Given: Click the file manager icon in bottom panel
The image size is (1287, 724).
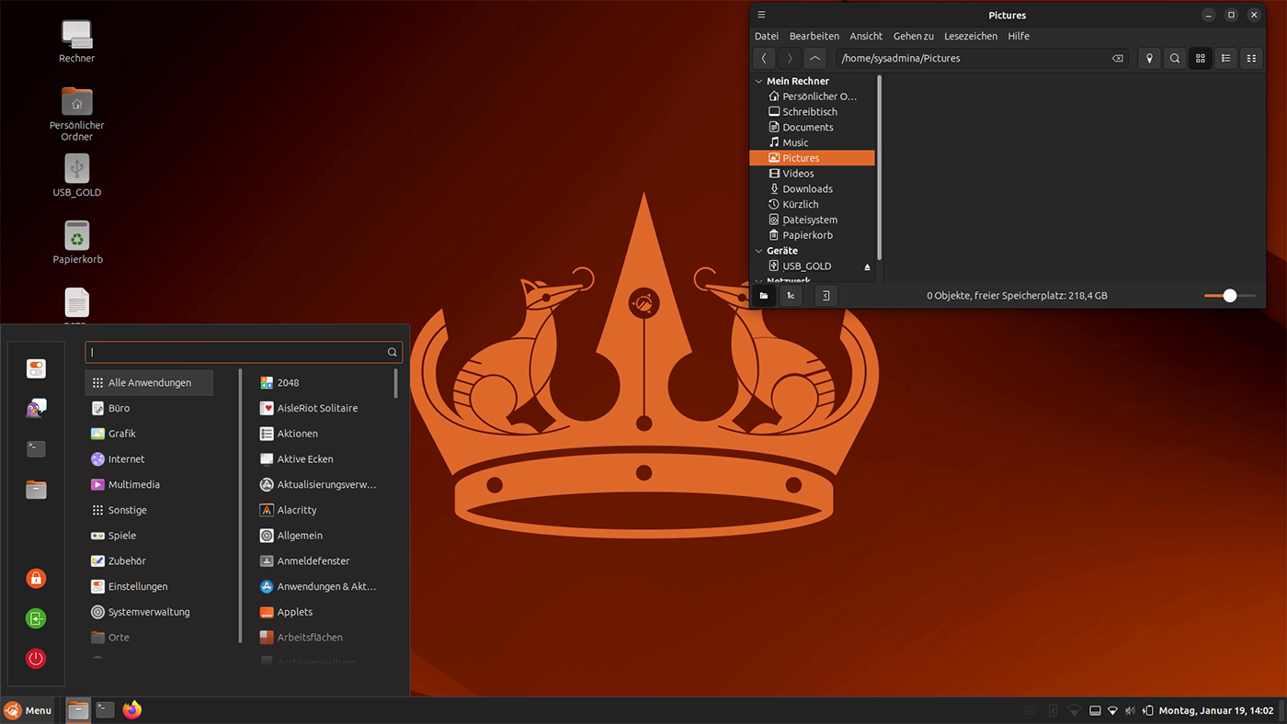Looking at the screenshot, I should 79,710.
